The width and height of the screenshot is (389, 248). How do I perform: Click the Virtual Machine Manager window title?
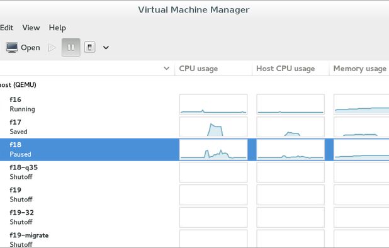point(194,9)
